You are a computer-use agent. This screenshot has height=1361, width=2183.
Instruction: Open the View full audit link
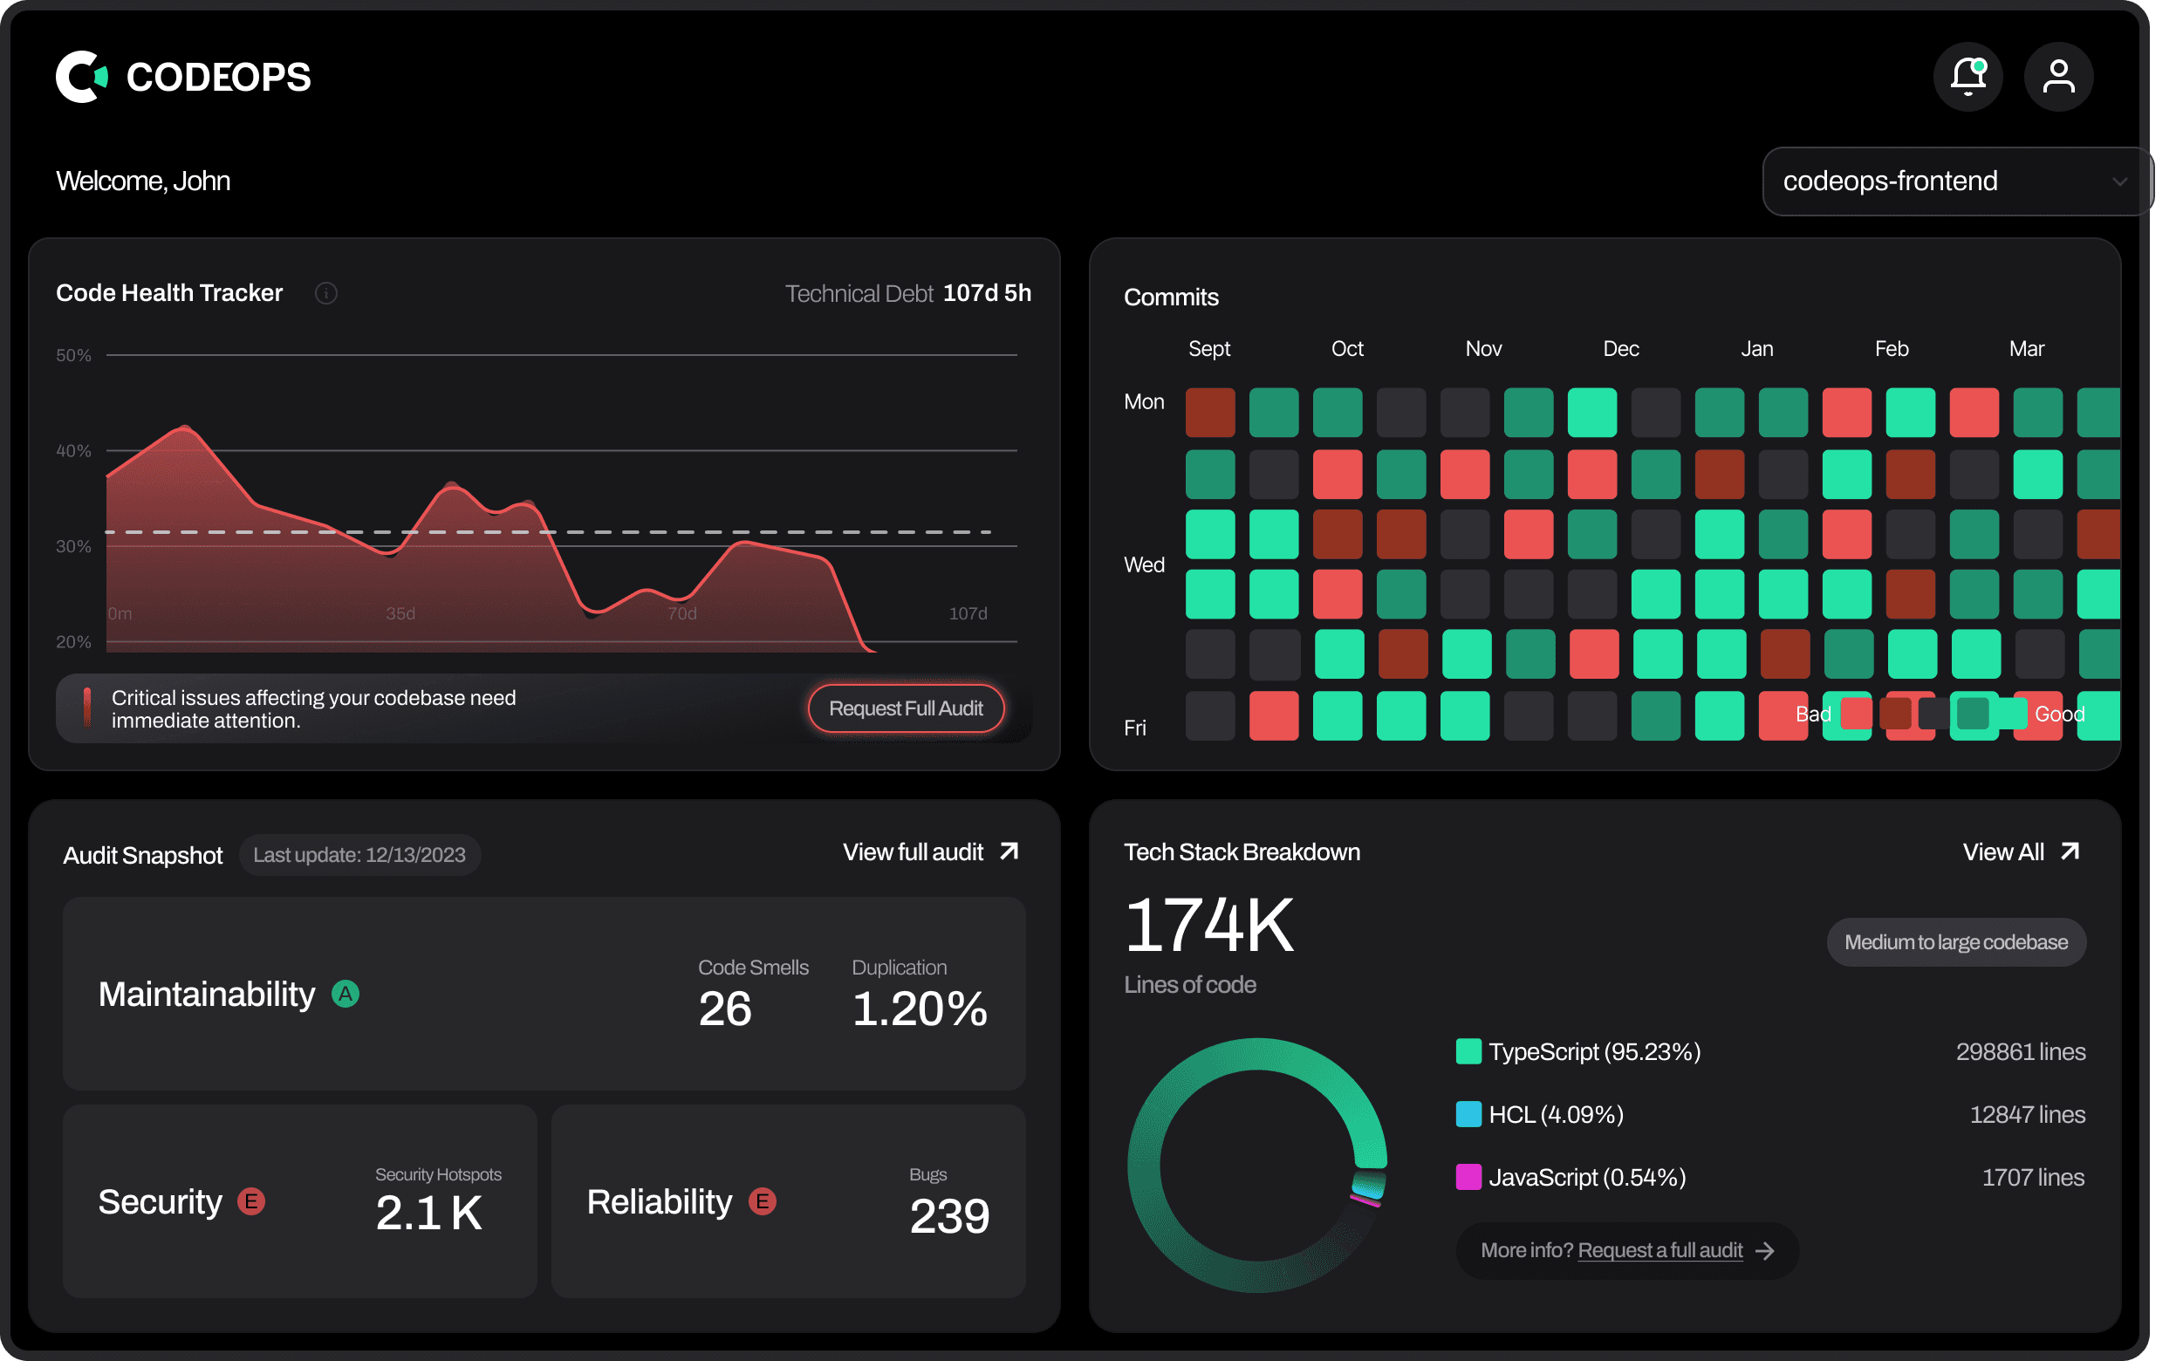[x=913, y=852]
